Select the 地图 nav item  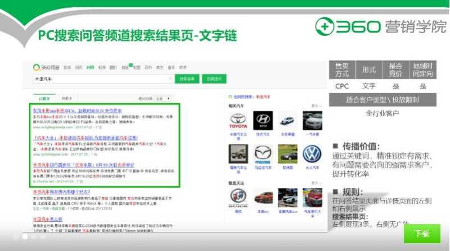(137, 67)
